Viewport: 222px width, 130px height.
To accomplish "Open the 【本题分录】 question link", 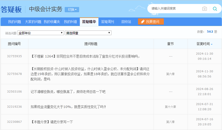I will 52,122.
